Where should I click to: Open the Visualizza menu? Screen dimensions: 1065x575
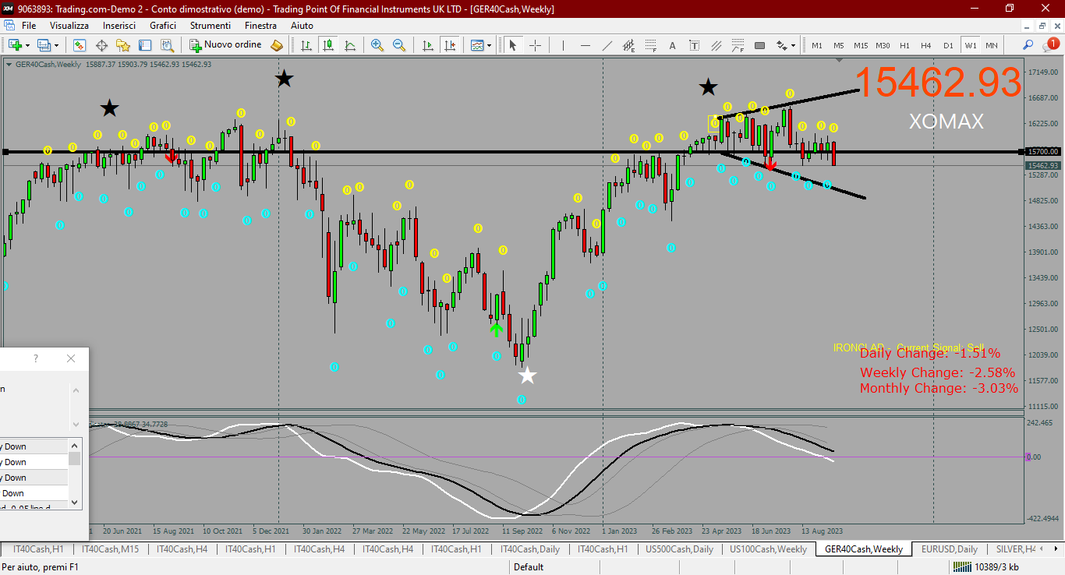pos(69,26)
